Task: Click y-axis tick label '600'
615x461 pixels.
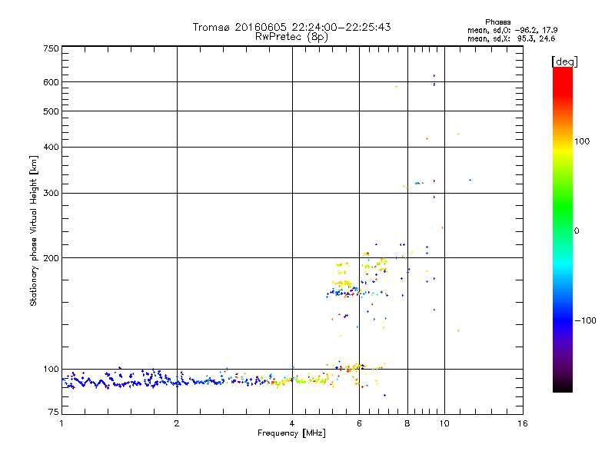Action: [x=51, y=82]
